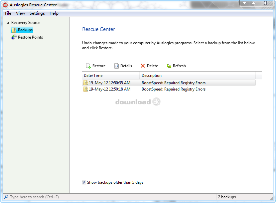276x203 pixels.
Task: Select the 19-May-12 12:50:18 AM date cell
Action: point(109,89)
